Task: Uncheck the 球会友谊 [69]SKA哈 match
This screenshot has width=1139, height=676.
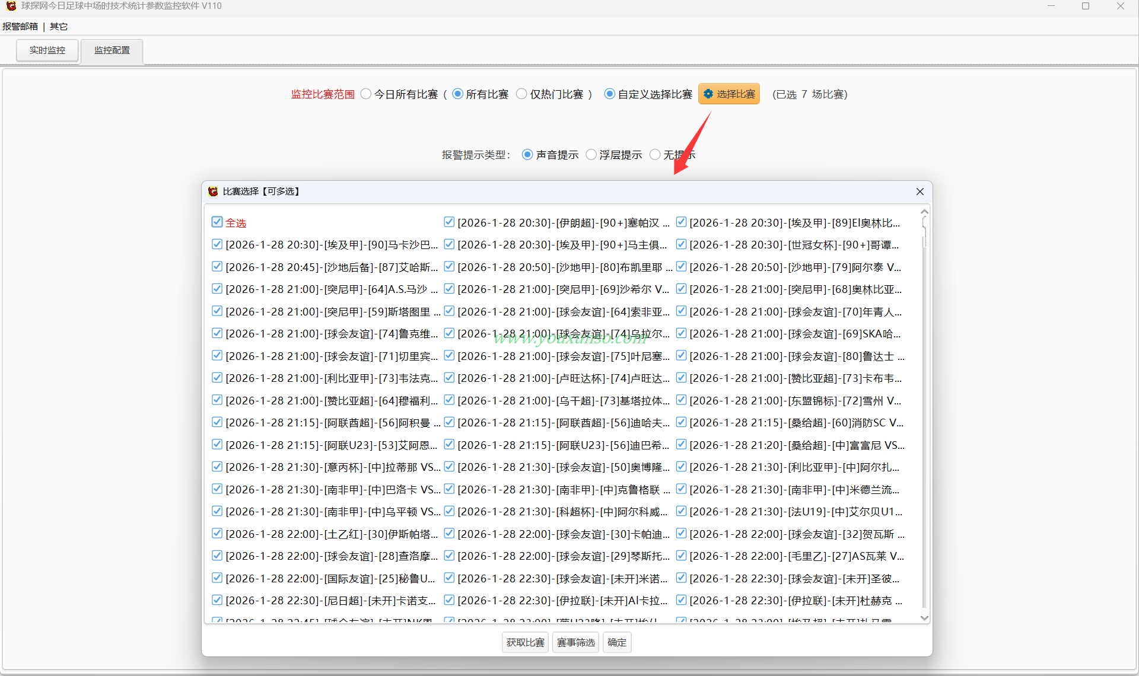Action: pos(681,333)
